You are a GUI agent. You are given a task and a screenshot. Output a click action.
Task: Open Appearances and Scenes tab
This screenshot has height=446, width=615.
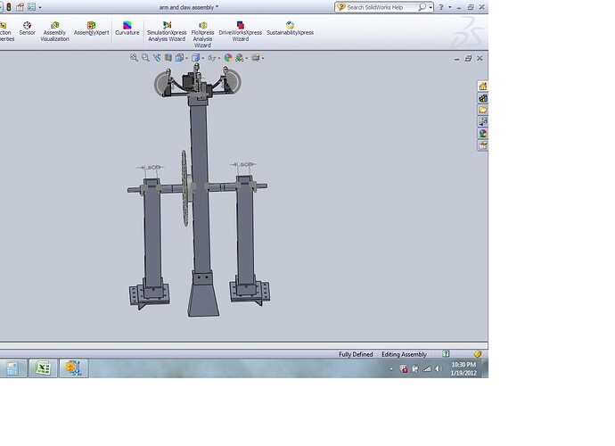pyautogui.click(x=483, y=133)
